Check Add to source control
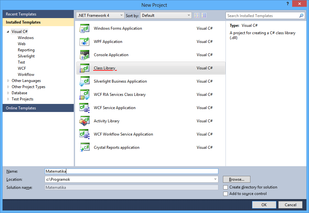The width and height of the screenshot is (309, 213). pos(226,194)
